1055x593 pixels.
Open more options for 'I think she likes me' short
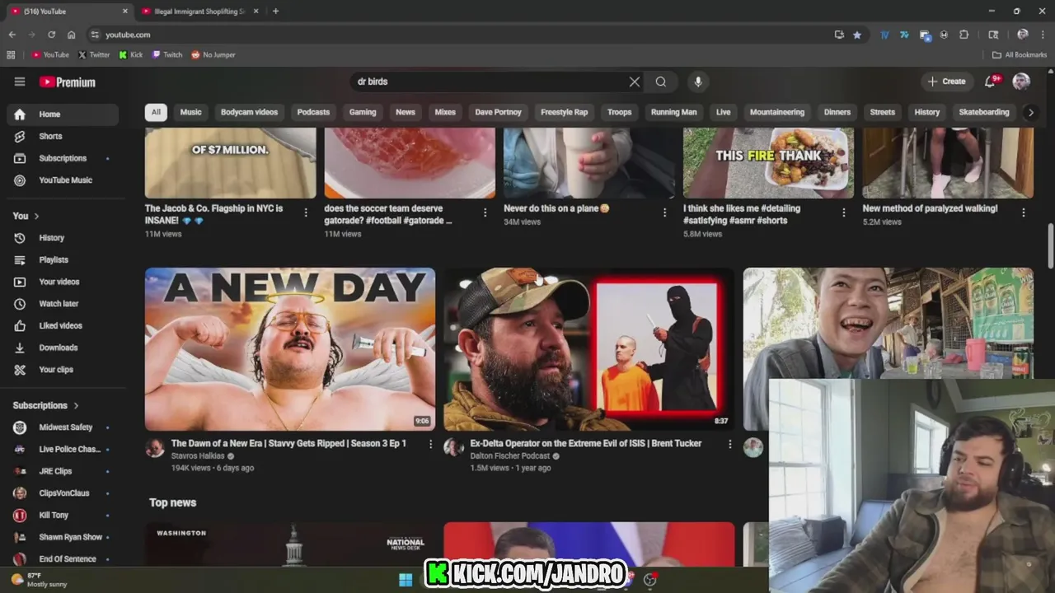(x=843, y=212)
